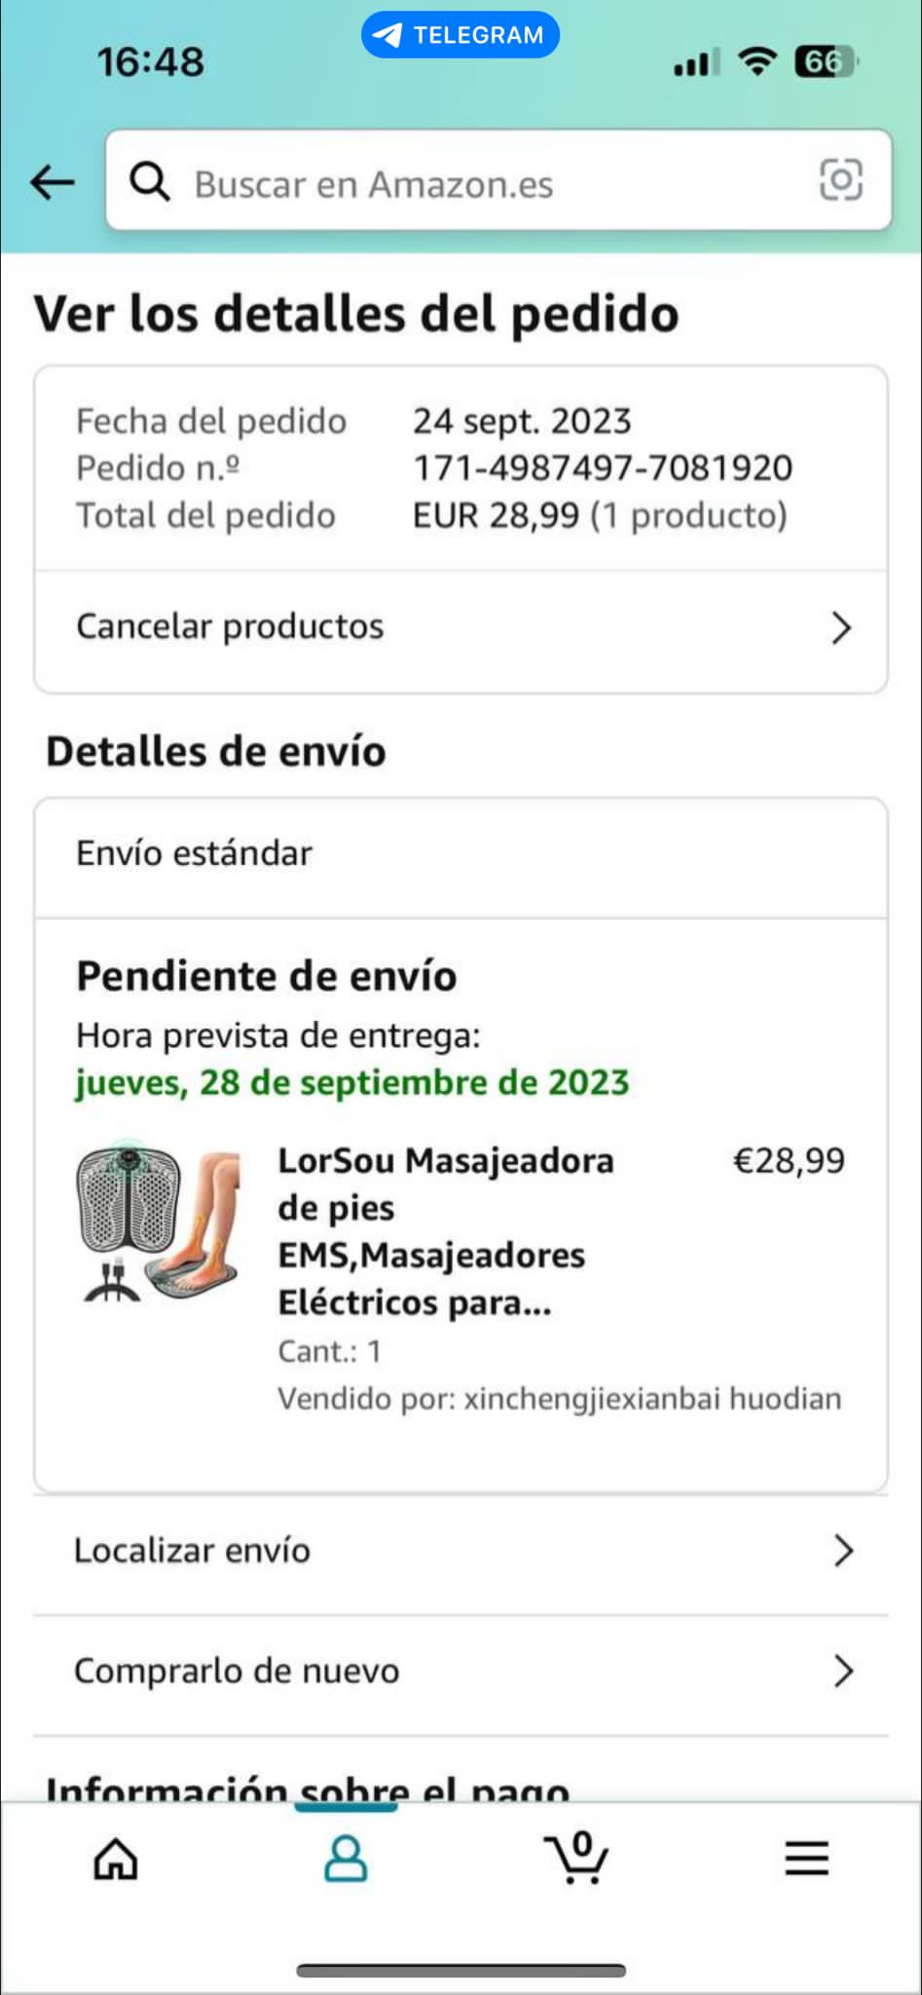Tap the search magnifier icon
Viewport: 922px width, 1995px height.
tap(150, 181)
